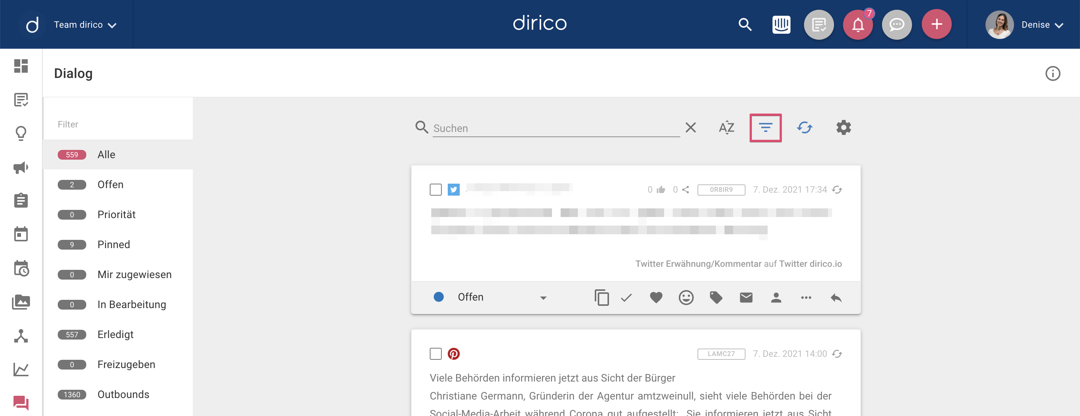The width and height of the screenshot is (1080, 416).
Task: Click the Denise profile picture
Action: (x=999, y=25)
